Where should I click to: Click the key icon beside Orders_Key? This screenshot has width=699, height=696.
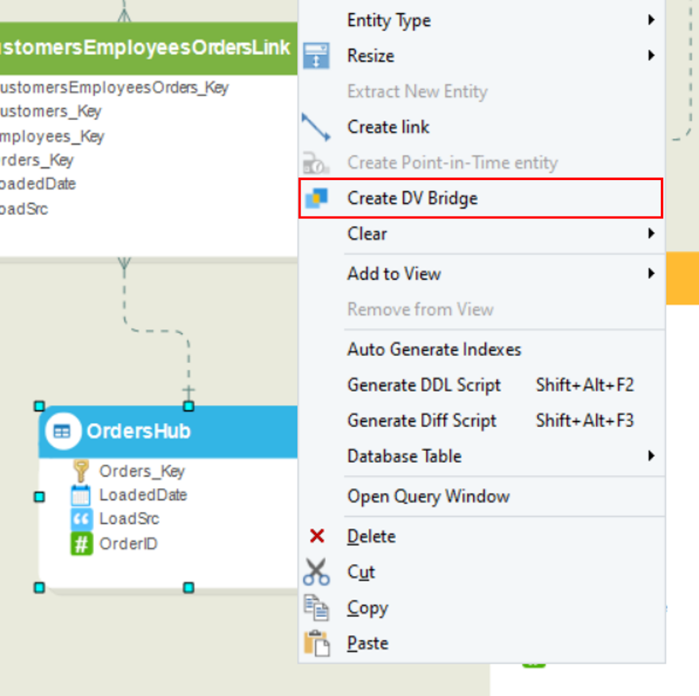coord(80,471)
